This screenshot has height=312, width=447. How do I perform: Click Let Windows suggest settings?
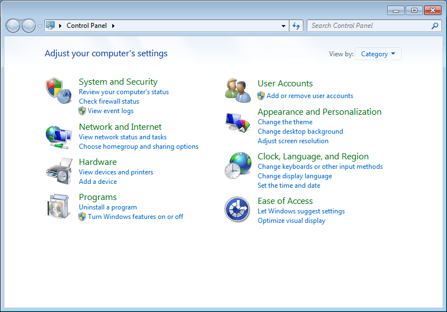click(301, 211)
